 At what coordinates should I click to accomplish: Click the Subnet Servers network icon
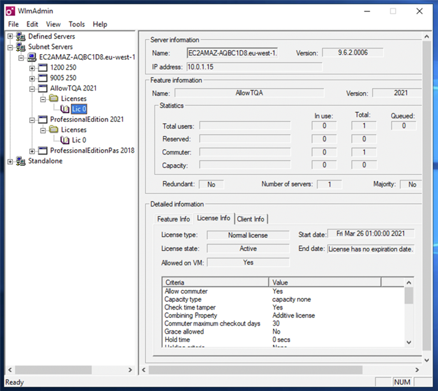[21, 47]
